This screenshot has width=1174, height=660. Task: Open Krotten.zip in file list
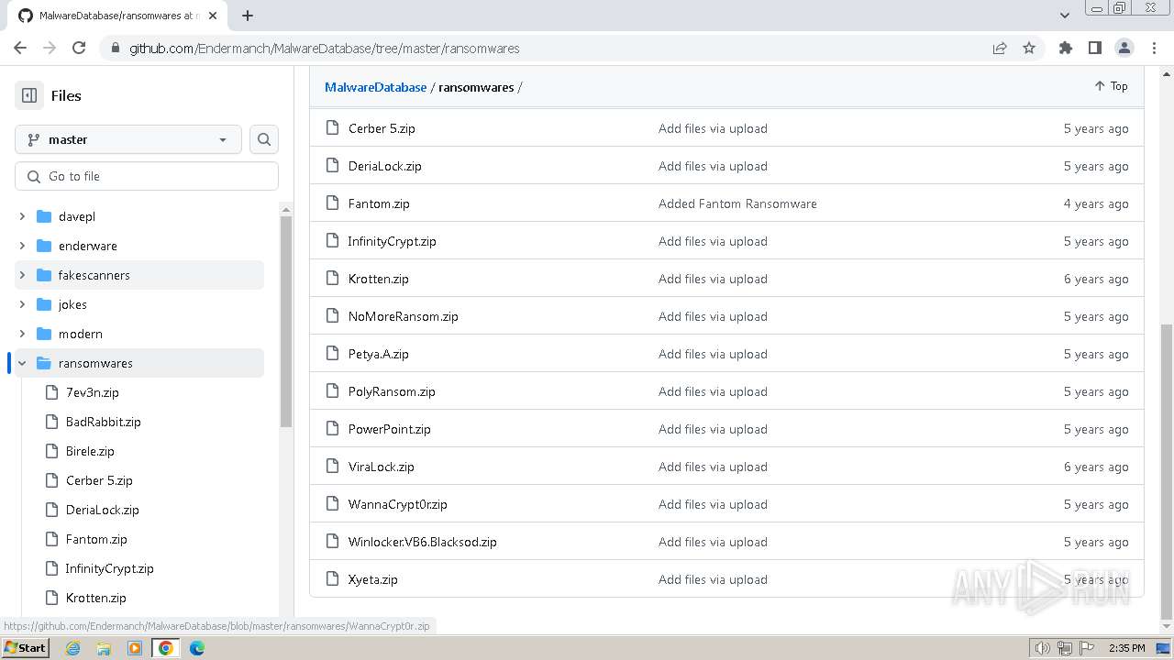pos(379,279)
